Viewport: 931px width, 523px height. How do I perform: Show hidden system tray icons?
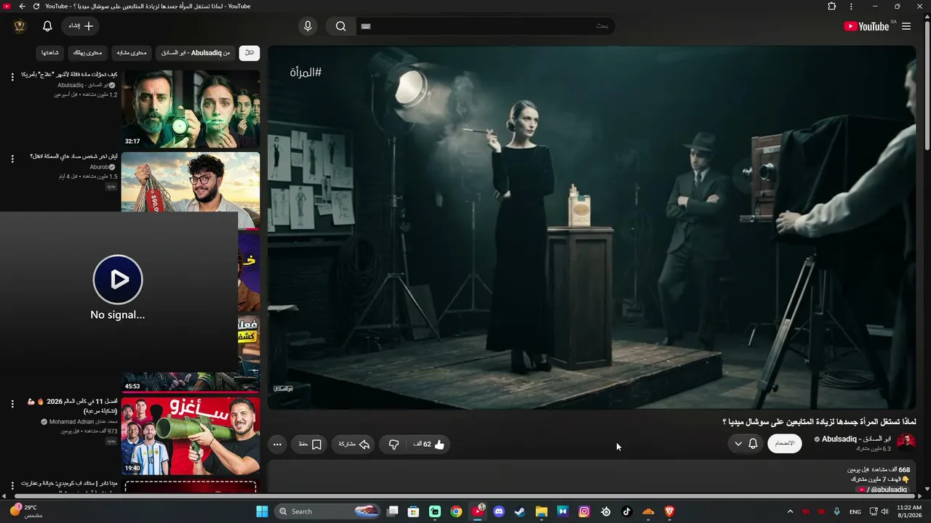(x=790, y=511)
